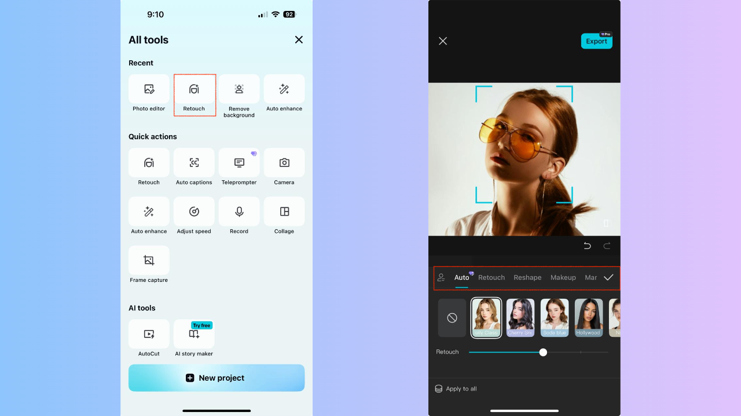Tap the Try free badge
Image resolution: width=741 pixels, height=416 pixels.
[x=202, y=325]
